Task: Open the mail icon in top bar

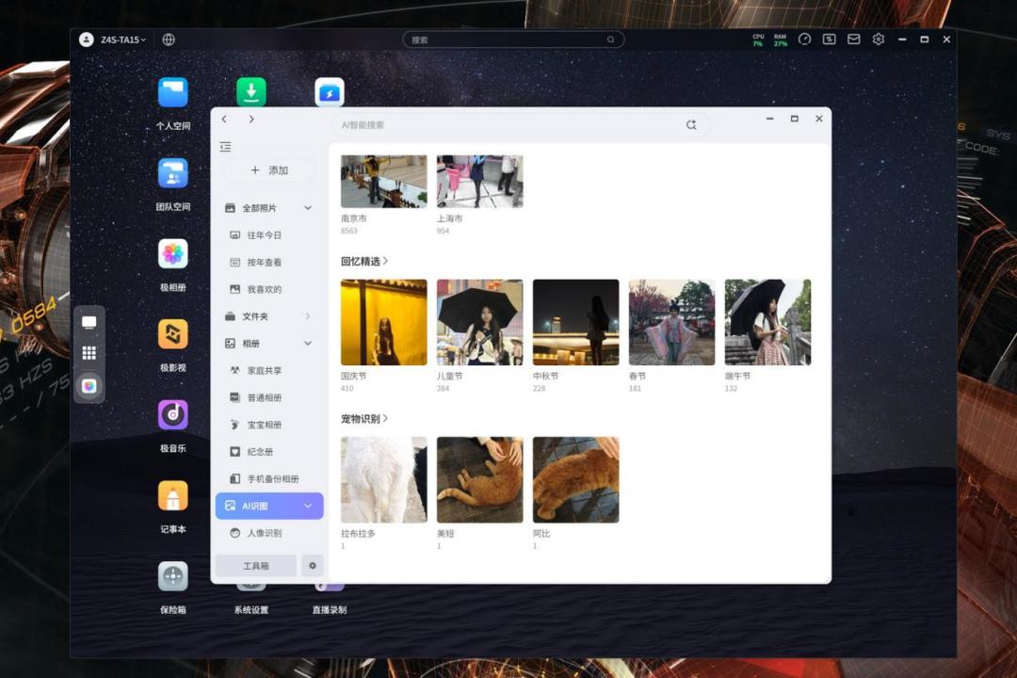Action: coord(853,40)
